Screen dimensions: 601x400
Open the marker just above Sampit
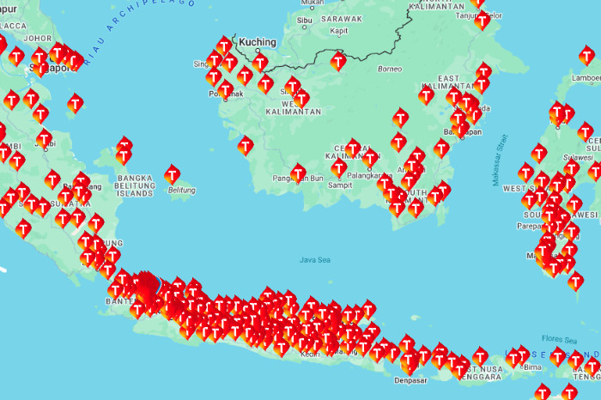point(339,168)
